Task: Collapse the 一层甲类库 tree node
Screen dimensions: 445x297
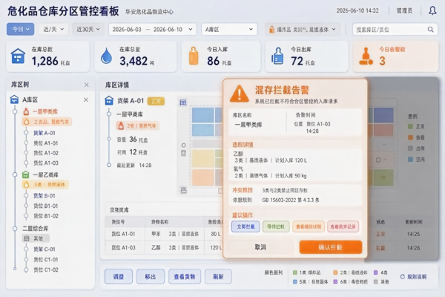Action: 15,111
